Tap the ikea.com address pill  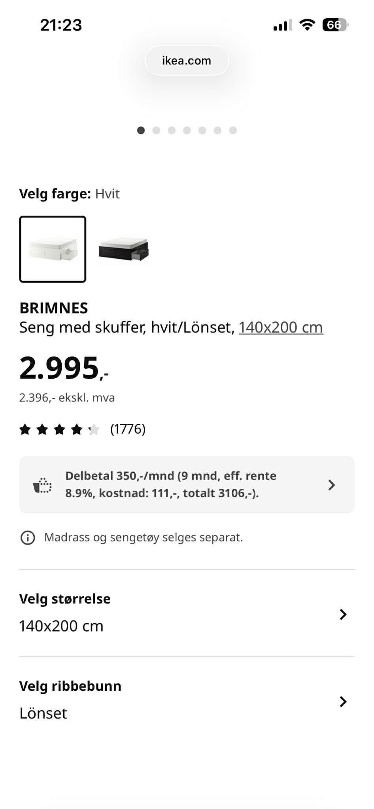[187, 60]
